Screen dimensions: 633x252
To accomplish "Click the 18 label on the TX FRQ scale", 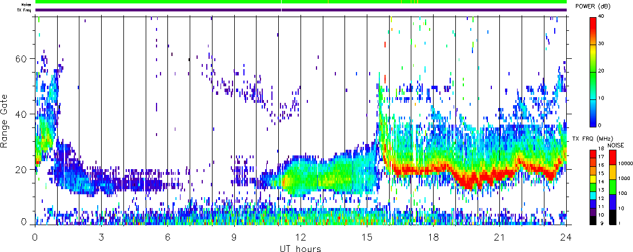I will 602,148.
